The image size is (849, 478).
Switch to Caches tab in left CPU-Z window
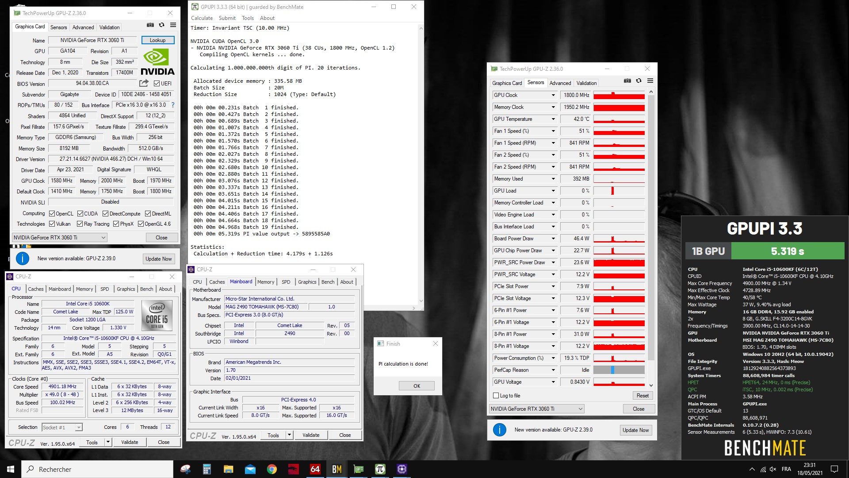(36, 289)
